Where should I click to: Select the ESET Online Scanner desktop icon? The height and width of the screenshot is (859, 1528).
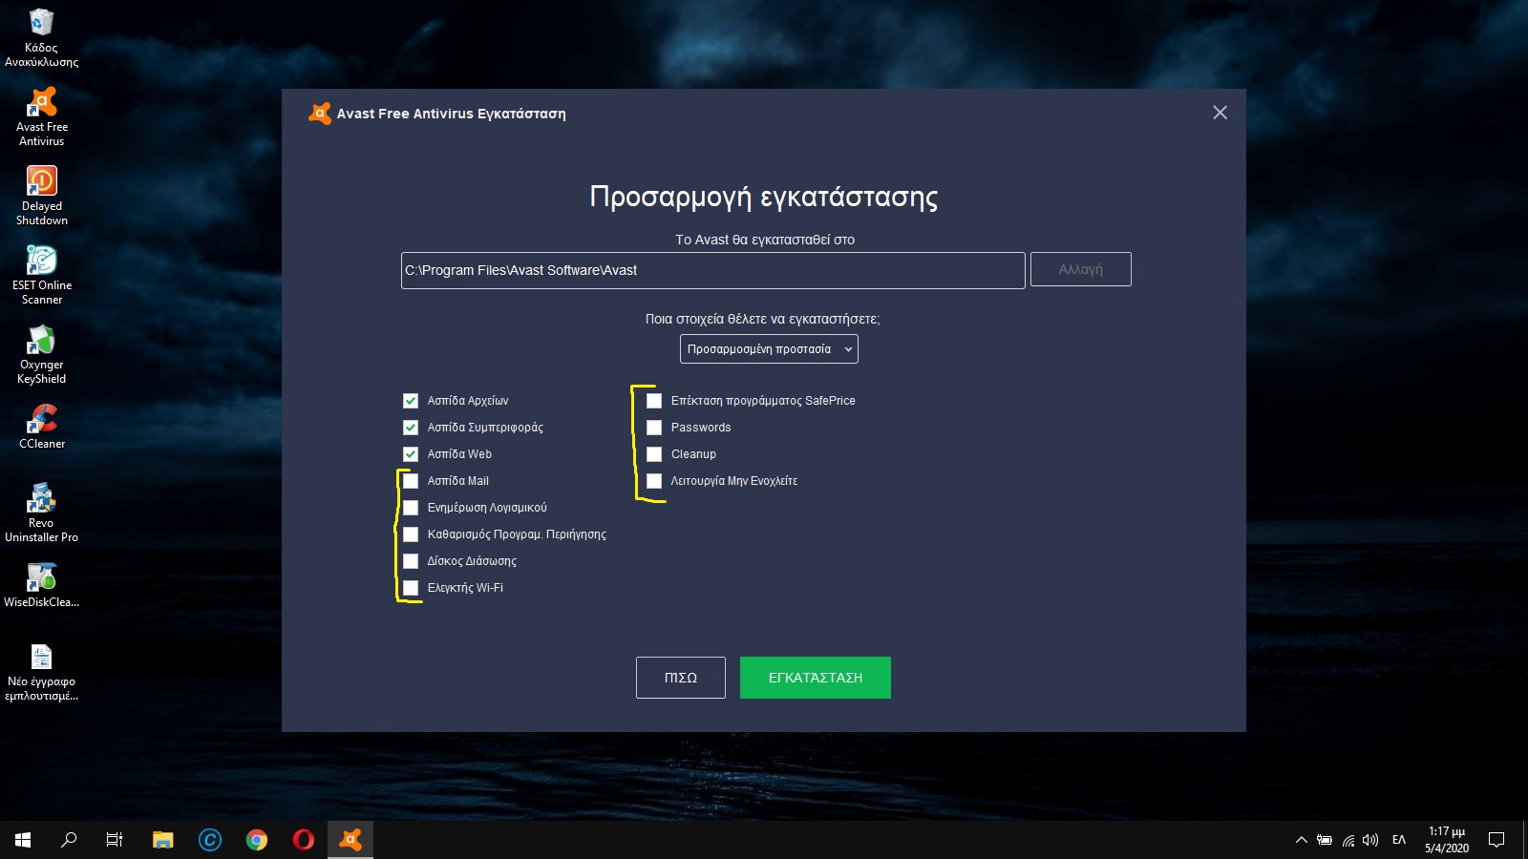click(42, 276)
